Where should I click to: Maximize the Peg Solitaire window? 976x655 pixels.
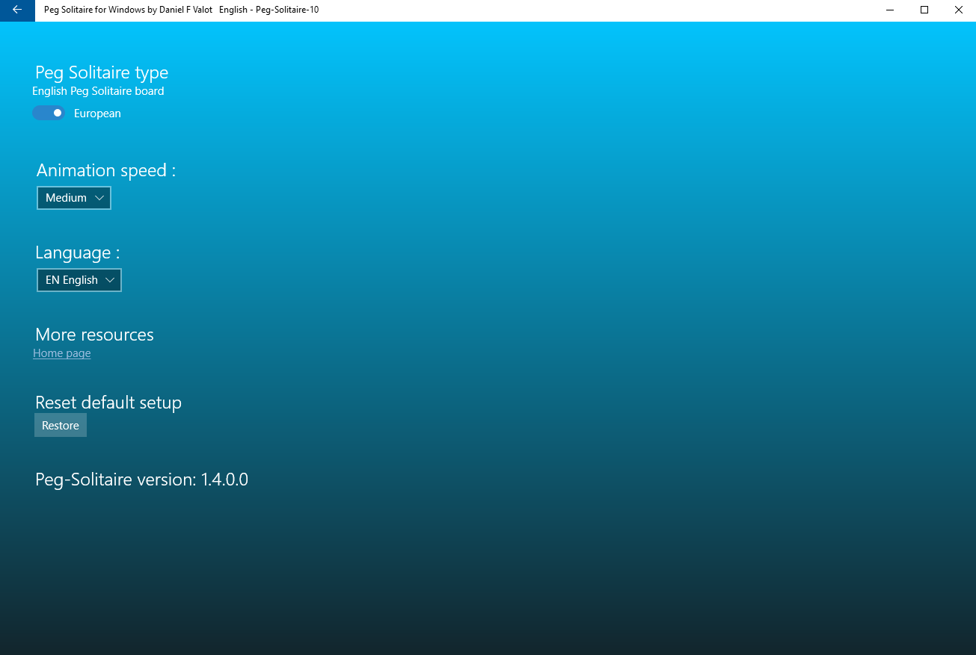click(924, 10)
